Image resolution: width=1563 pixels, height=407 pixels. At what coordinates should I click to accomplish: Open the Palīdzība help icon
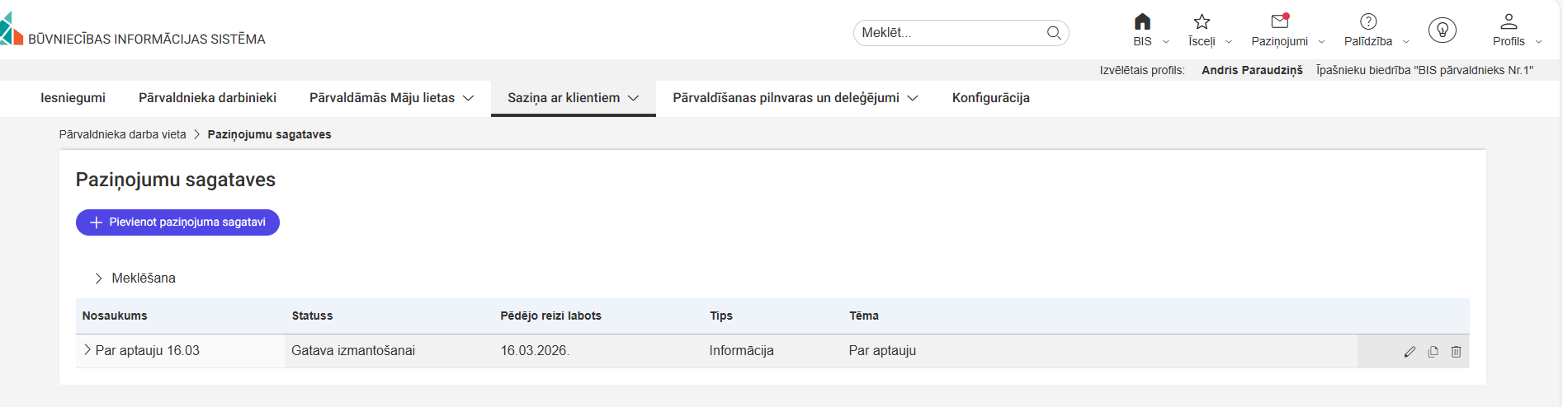[x=1368, y=22]
